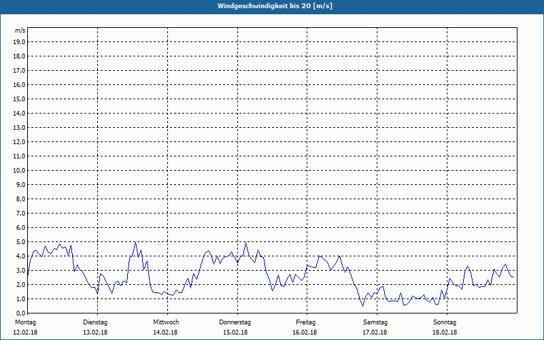The width and height of the screenshot is (544, 340).
Task: Click the 3,0 y-axis label
Action: point(20,270)
